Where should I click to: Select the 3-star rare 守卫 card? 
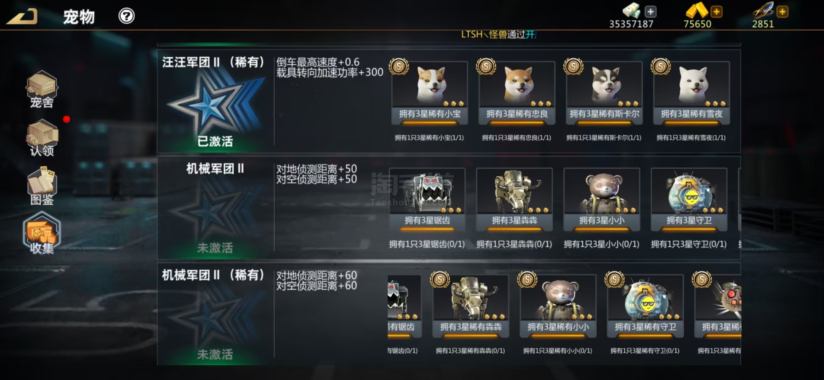pyautogui.click(x=645, y=306)
